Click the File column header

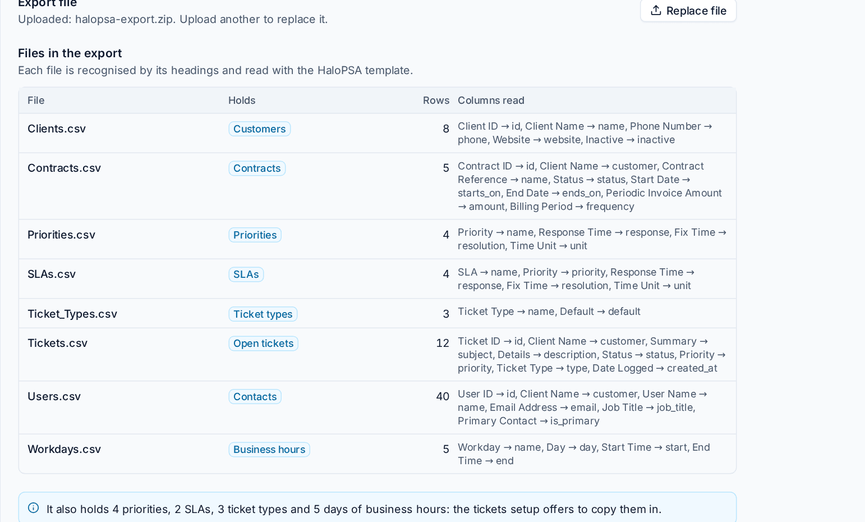[36, 100]
